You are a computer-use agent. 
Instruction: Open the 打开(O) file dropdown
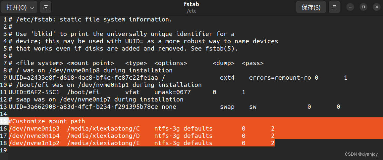pos(20,7)
